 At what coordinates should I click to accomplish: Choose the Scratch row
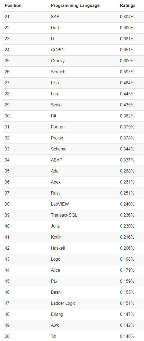[73, 72]
